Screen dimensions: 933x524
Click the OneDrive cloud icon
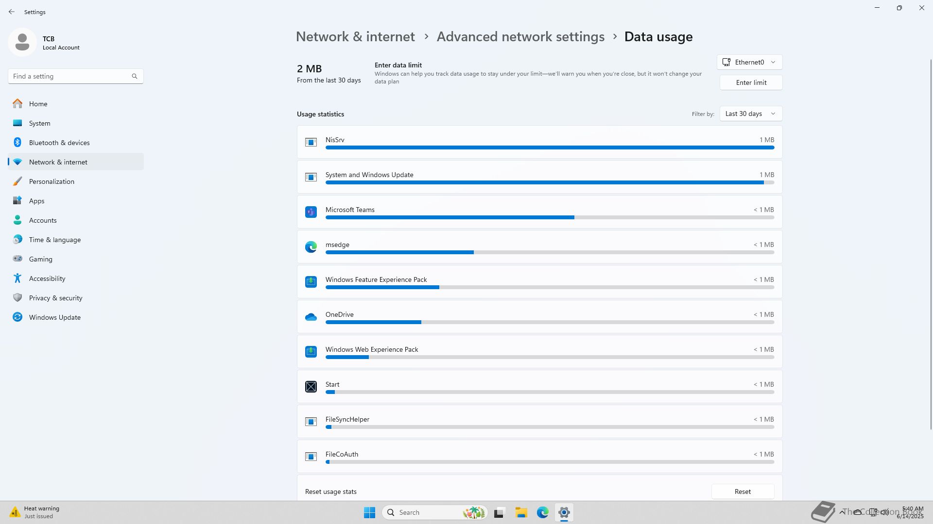coord(311,317)
